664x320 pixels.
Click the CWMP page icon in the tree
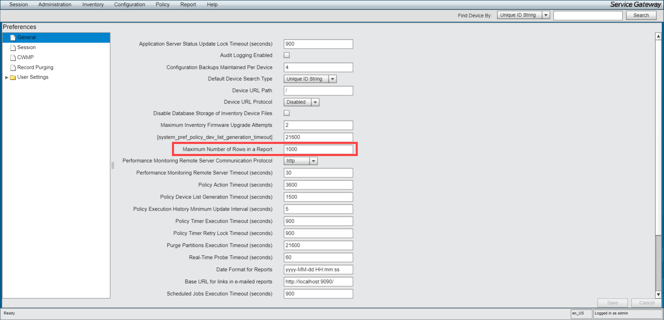[13, 58]
